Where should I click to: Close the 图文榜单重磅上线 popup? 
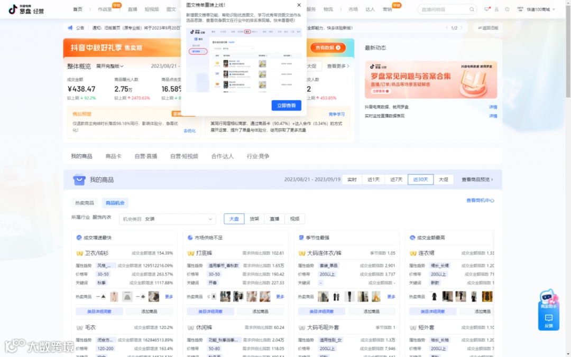coord(299,5)
